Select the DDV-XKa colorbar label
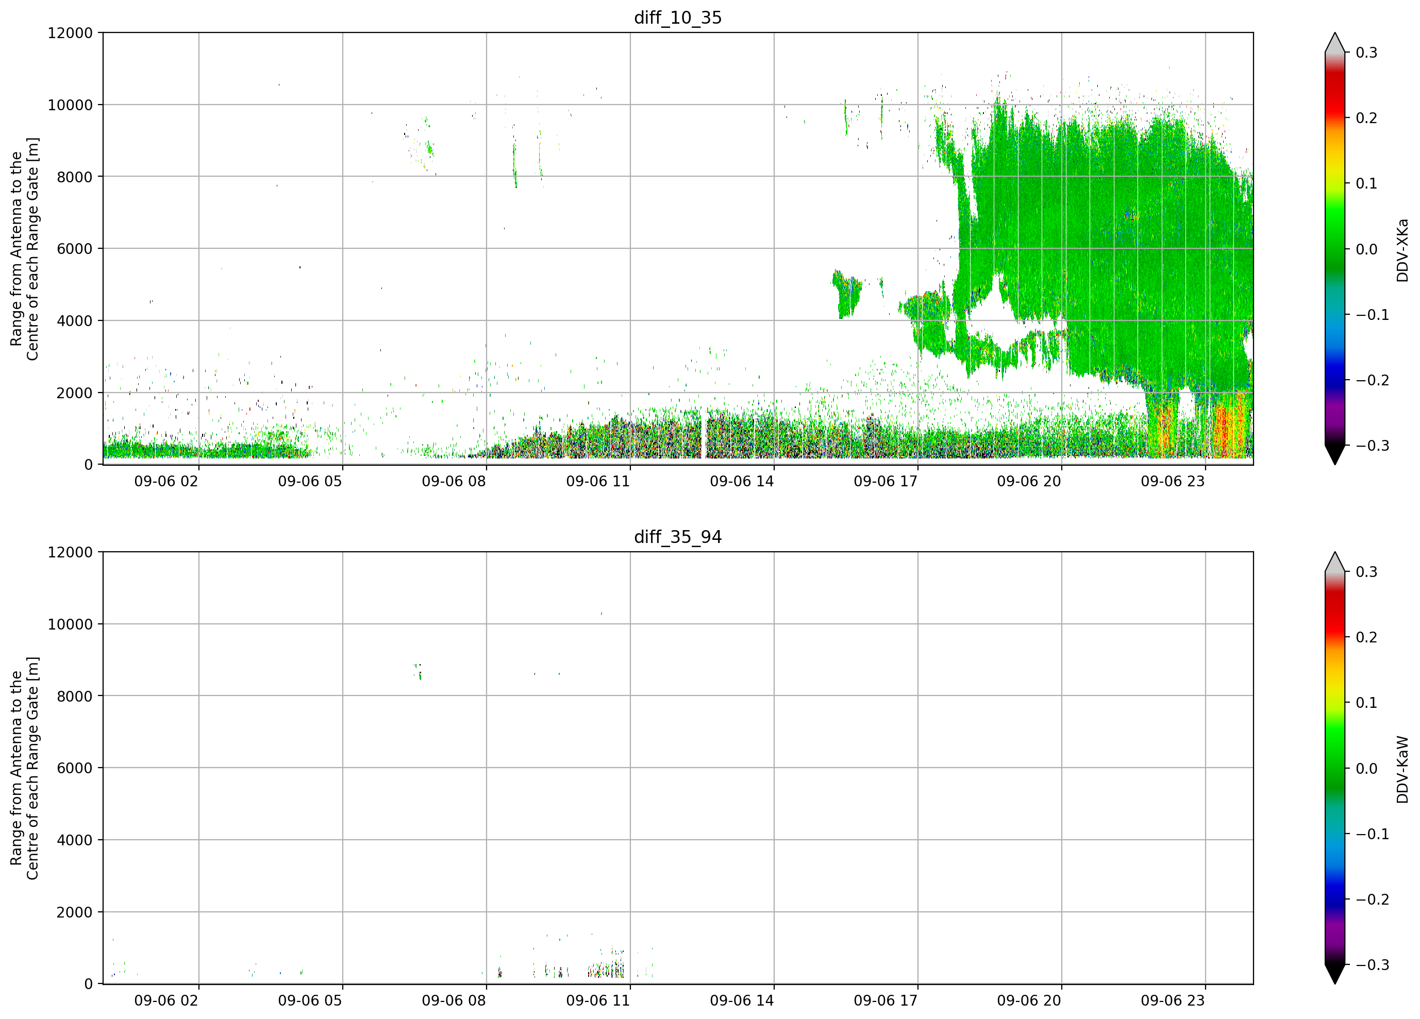1420x1019 pixels. click(x=1402, y=250)
